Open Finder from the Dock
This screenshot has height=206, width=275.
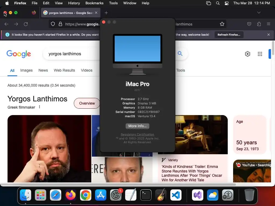pyautogui.click(x=26, y=195)
